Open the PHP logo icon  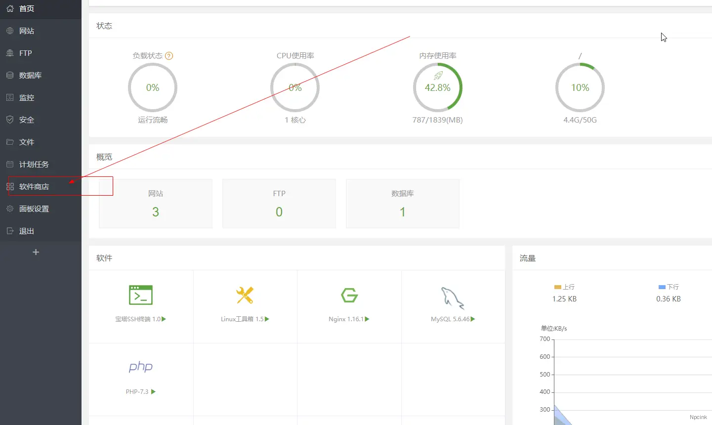point(141,367)
